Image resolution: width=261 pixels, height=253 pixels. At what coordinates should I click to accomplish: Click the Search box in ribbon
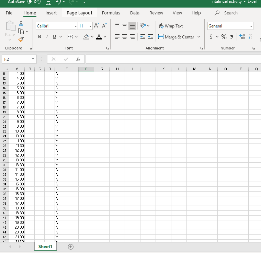click(x=226, y=13)
